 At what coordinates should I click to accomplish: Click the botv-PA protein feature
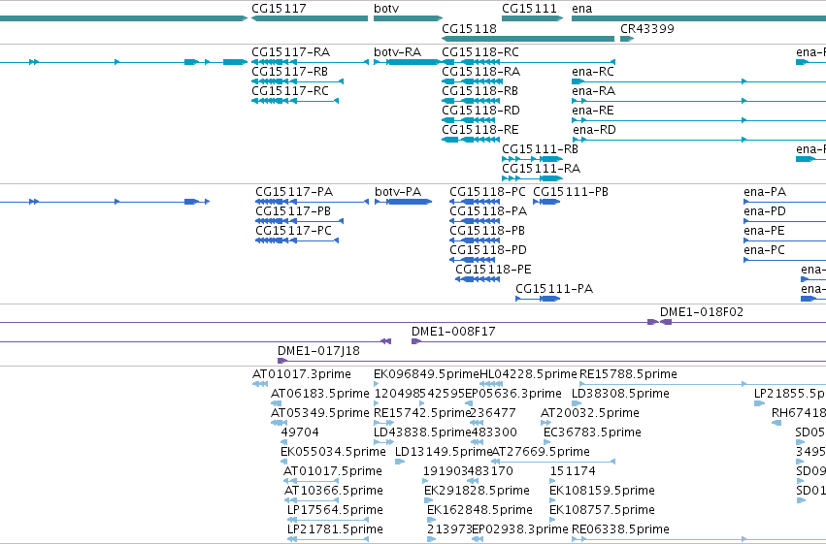pos(404,202)
